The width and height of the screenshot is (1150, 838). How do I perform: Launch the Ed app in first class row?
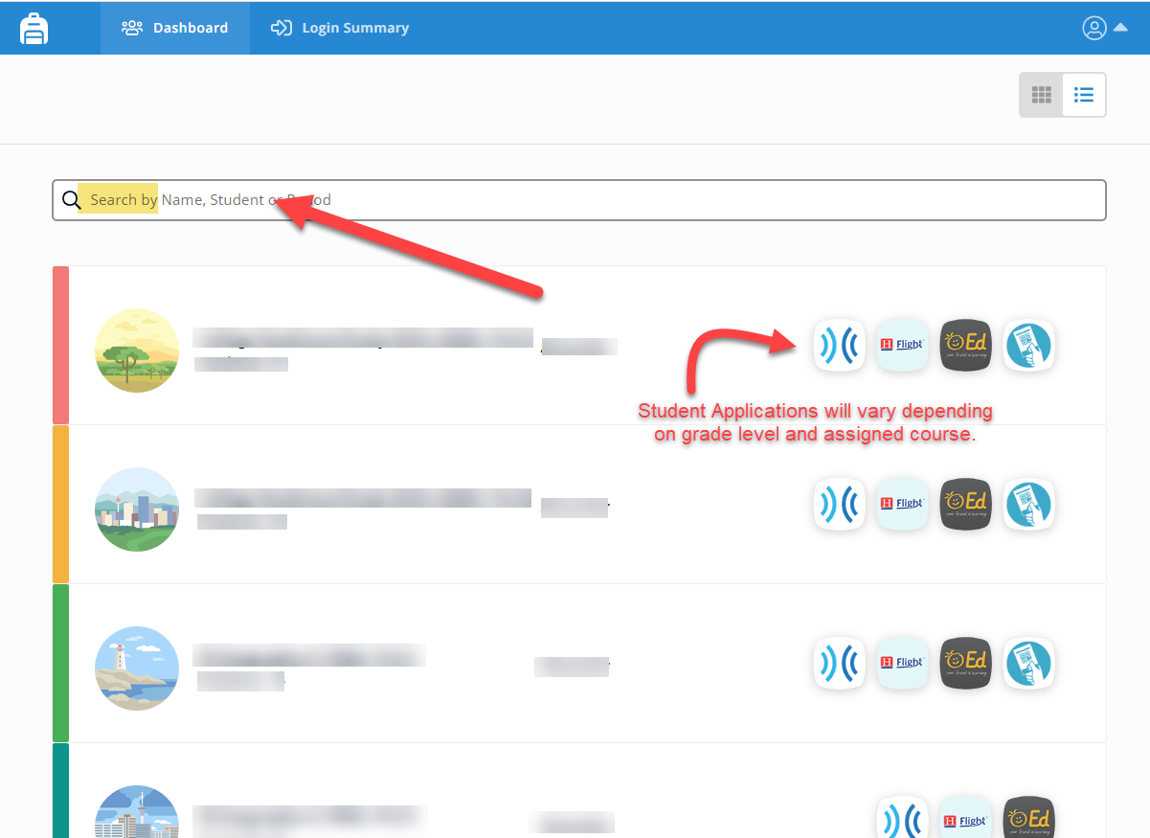(x=965, y=345)
